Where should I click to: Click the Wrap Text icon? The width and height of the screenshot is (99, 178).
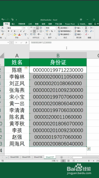click(x=41, y=28)
